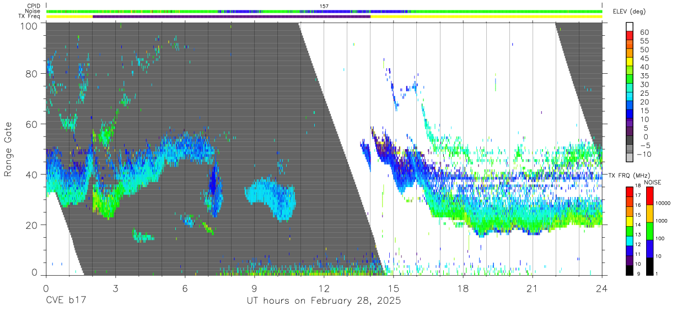Click the CVE b17 radar beam label
Screen dimensions: 677x312
[x=66, y=302]
